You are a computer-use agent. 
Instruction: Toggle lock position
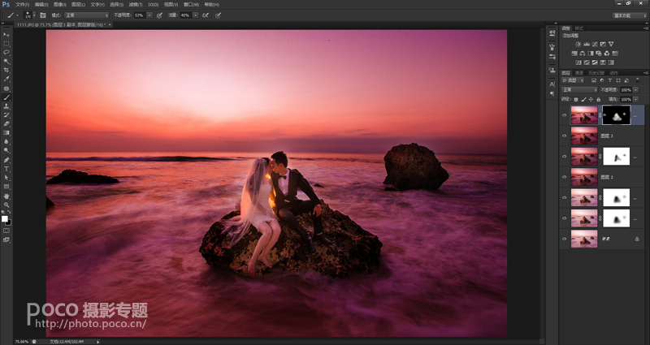[591, 99]
